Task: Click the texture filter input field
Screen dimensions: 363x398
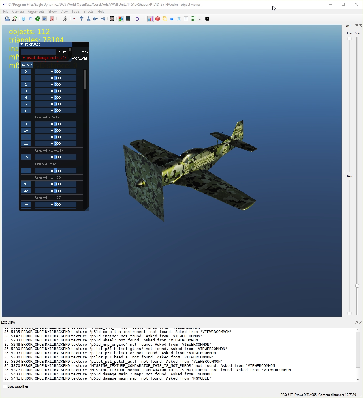Action: 38,52
